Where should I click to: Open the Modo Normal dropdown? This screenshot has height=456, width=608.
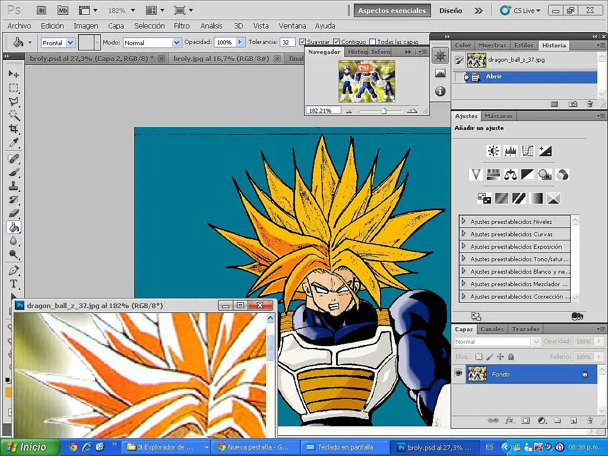176,43
